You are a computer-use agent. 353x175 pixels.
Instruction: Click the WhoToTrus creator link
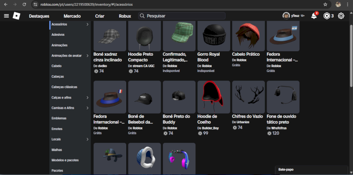279,128
